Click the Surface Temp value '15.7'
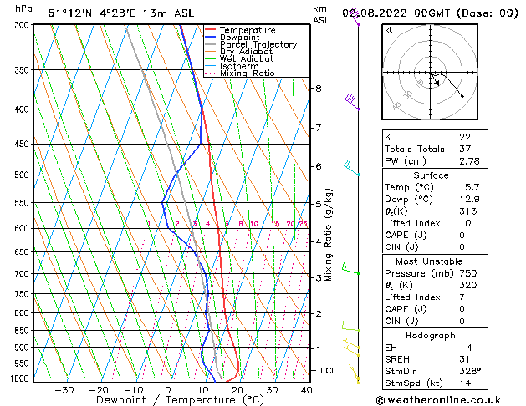This screenshot has width=526, height=406. [469, 187]
